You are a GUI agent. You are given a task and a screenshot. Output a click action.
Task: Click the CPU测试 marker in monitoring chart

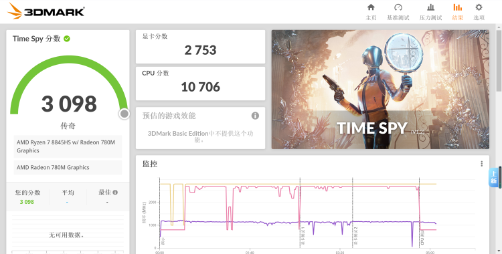click(422, 237)
